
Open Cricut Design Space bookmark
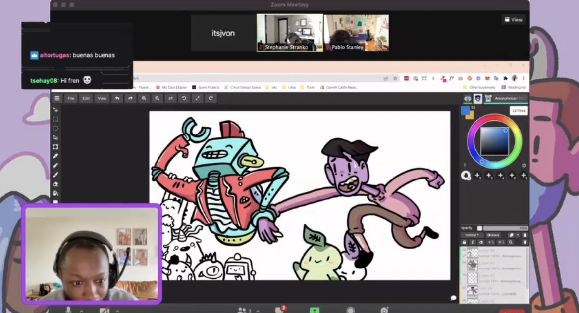[x=242, y=88]
